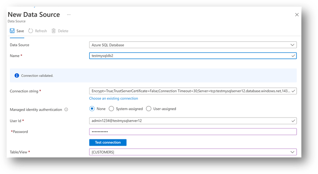Close the New Data Source pane
This screenshot has width=318, height=174.
coord(297,15)
